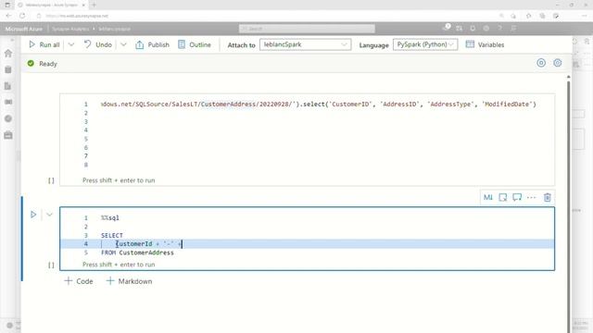The width and height of the screenshot is (593, 333).
Task: Click the Run all button
Action: click(x=44, y=44)
